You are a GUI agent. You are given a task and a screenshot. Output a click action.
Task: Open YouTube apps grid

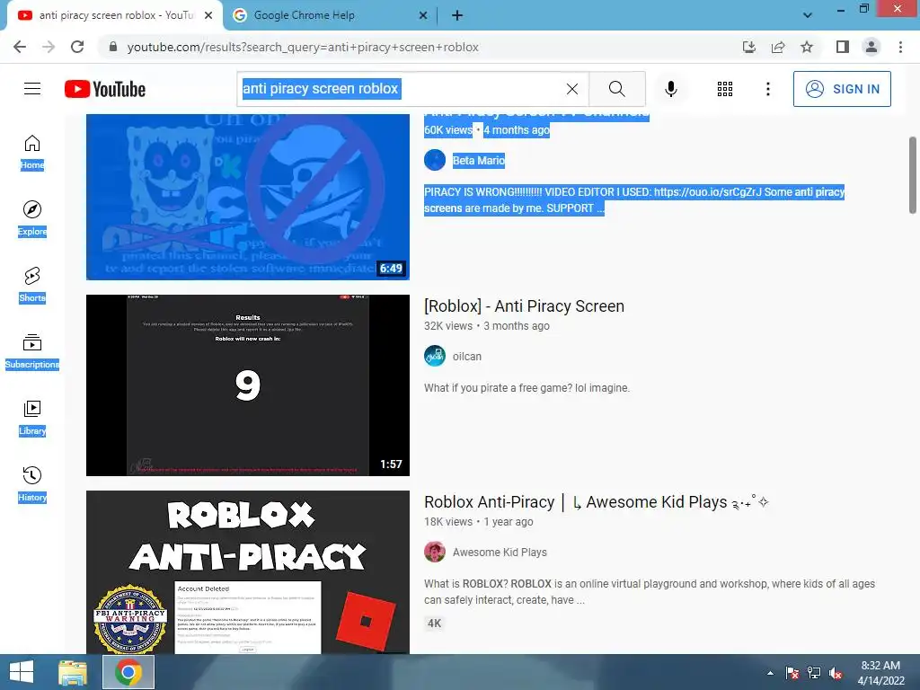pos(725,89)
